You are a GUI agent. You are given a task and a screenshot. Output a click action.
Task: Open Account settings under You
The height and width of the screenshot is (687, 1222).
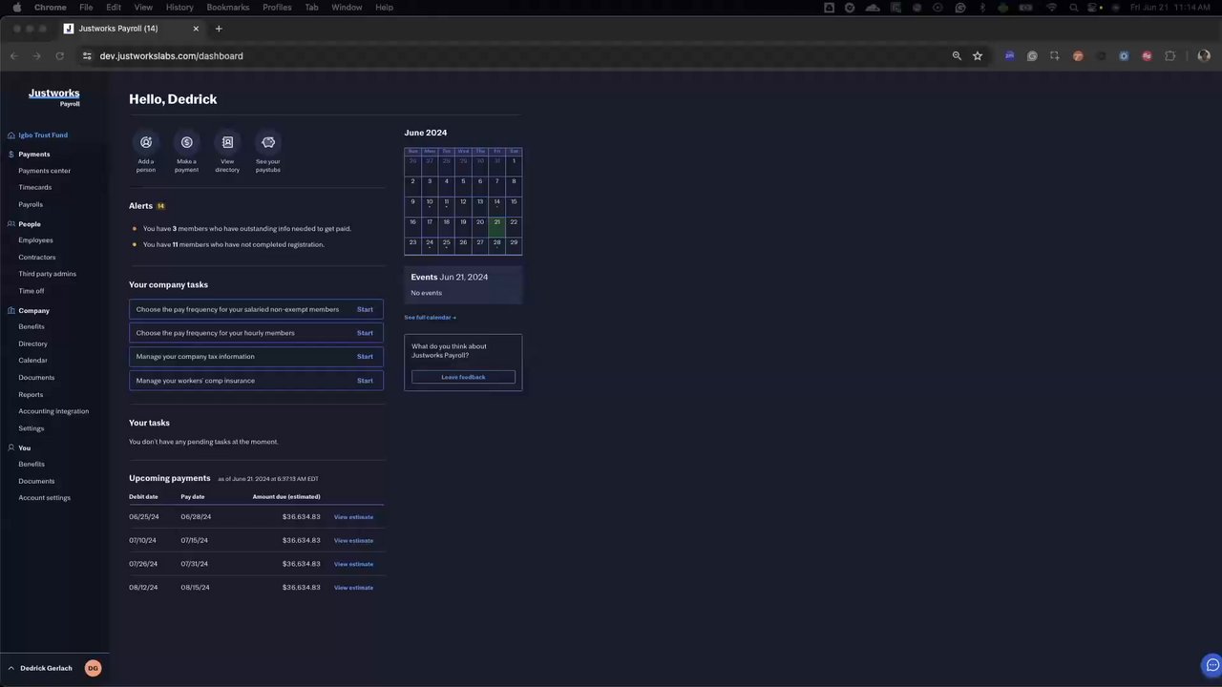(x=44, y=498)
